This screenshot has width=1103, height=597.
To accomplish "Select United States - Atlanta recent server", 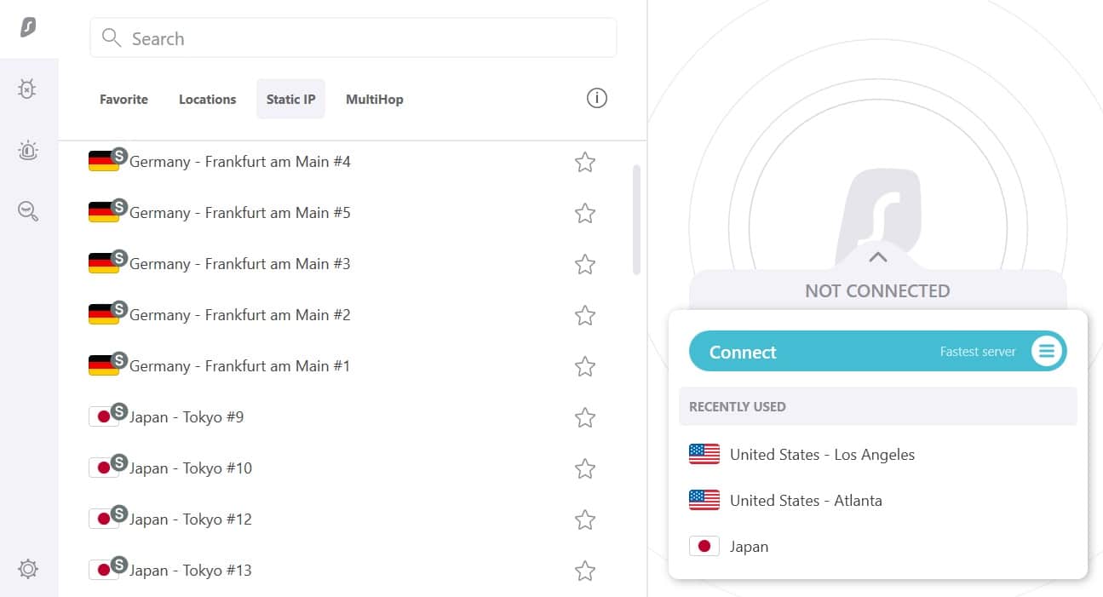I will 877,501.
